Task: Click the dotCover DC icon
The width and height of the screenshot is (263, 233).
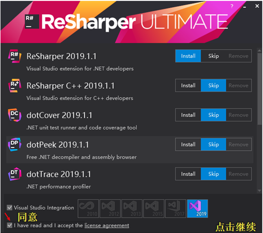Action: point(14,115)
